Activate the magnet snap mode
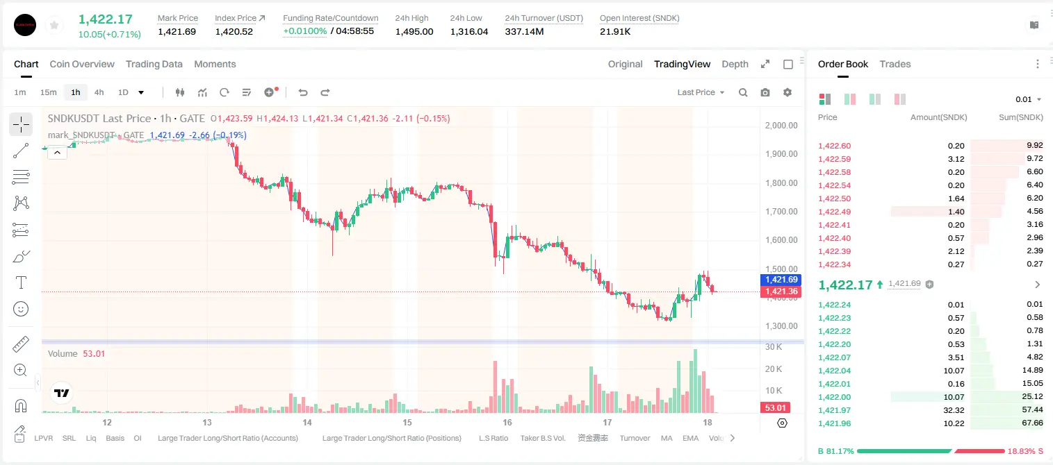This screenshot has width=1053, height=465. [x=21, y=405]
